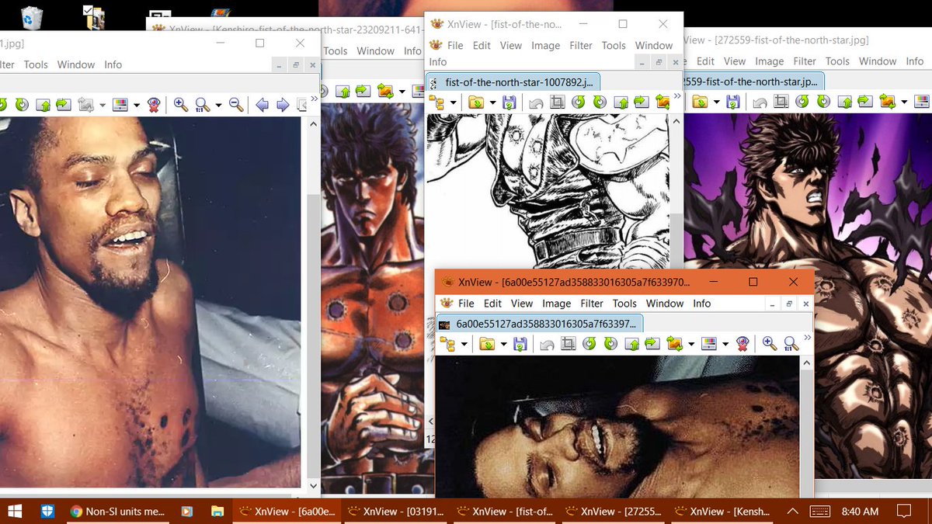This screenshot has height=524, width=932.
Task: Rotate right in the 6a00e55 window
Action: 610,343
